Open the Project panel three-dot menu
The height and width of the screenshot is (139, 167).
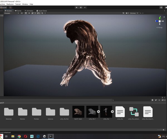tap(164, 98)
